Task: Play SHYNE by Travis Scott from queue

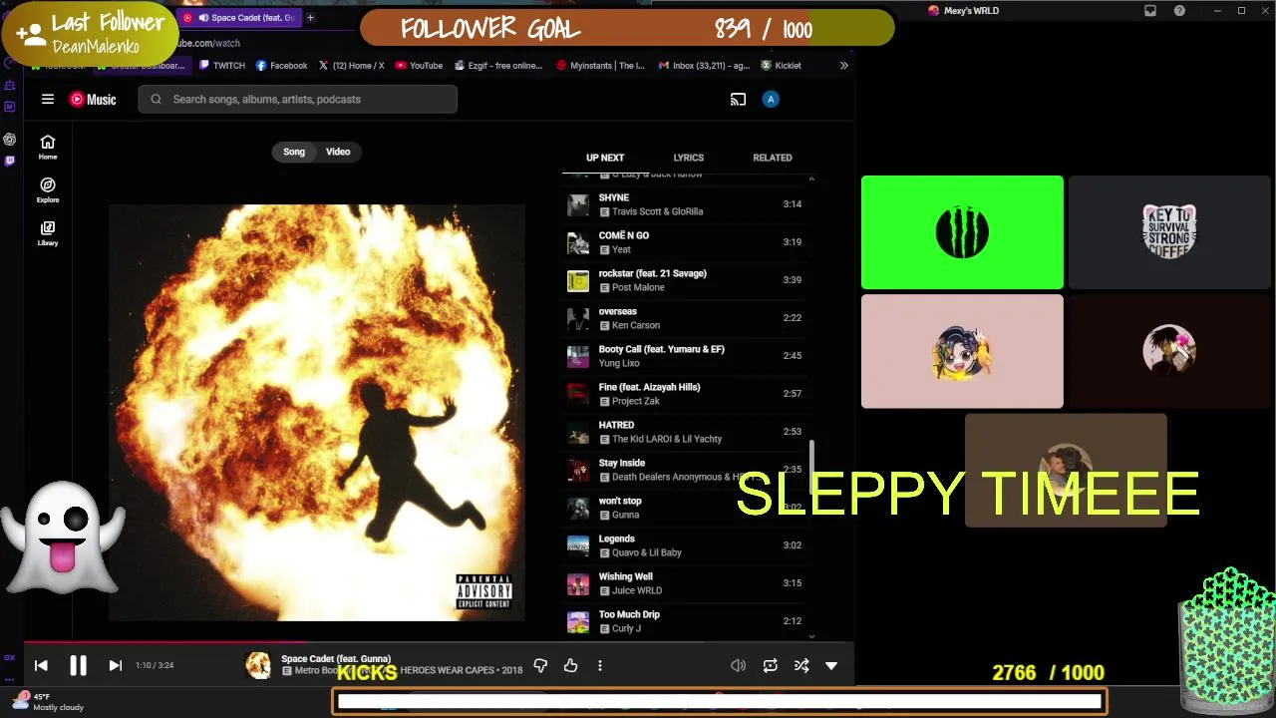Action: click(684, 204)
